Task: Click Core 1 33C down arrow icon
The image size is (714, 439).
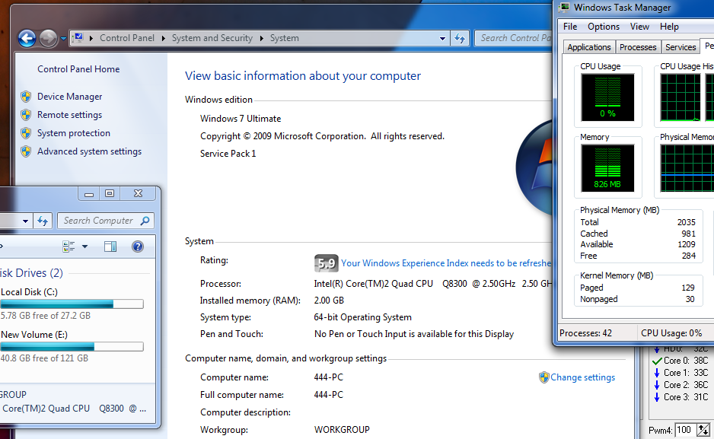Action: pyautogui.click(x=657, y=373)
